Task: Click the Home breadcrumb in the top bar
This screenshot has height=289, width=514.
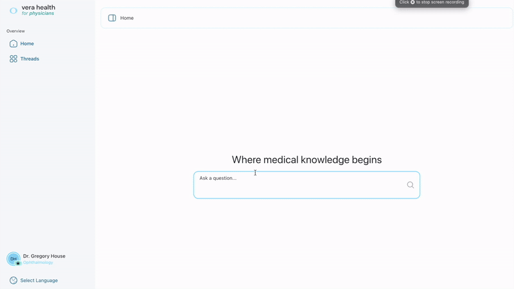Action: coord(127,18)
